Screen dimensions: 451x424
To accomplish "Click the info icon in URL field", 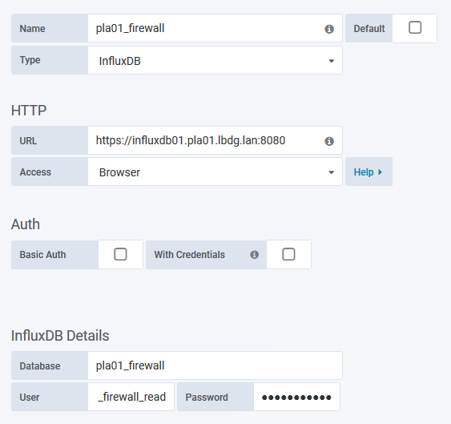I will [329, 141].
